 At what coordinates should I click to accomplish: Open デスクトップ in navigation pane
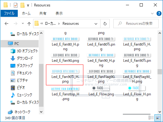[21, 65]
